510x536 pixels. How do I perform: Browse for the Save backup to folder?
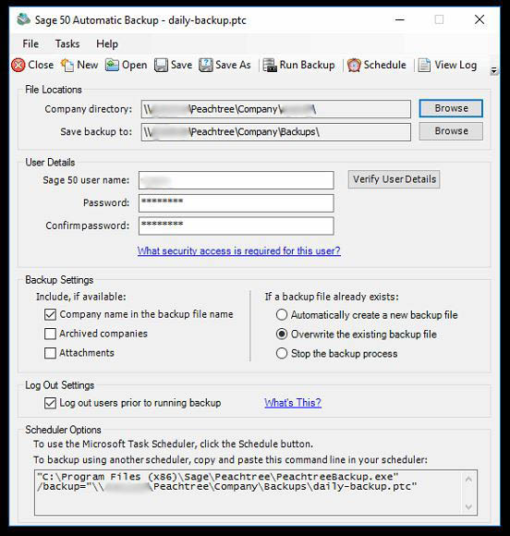[x=451, y=131]
